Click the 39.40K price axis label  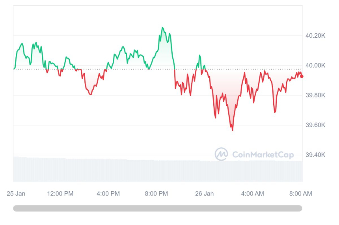point(315,155)
